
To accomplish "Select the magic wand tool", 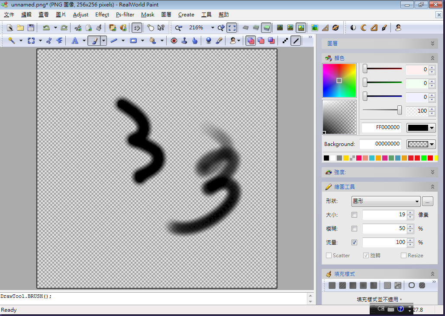I will 11,41.
